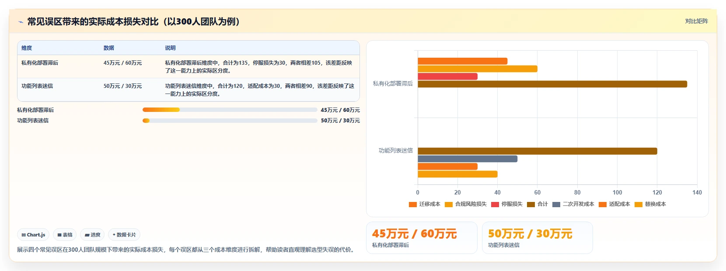
Task: Click the 私有化部署滞后 progress bar
Action: click(x=230, y=110)
